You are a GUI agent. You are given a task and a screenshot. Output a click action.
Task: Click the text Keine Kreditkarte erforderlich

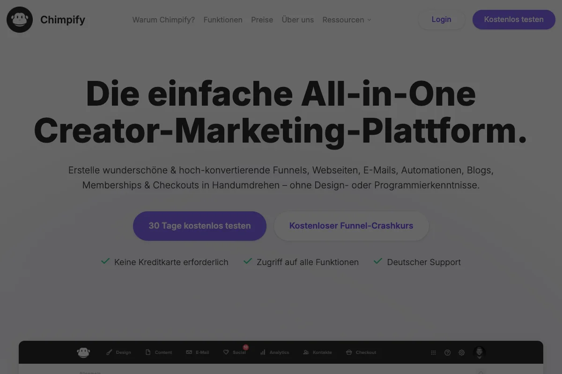pos(171,262)
